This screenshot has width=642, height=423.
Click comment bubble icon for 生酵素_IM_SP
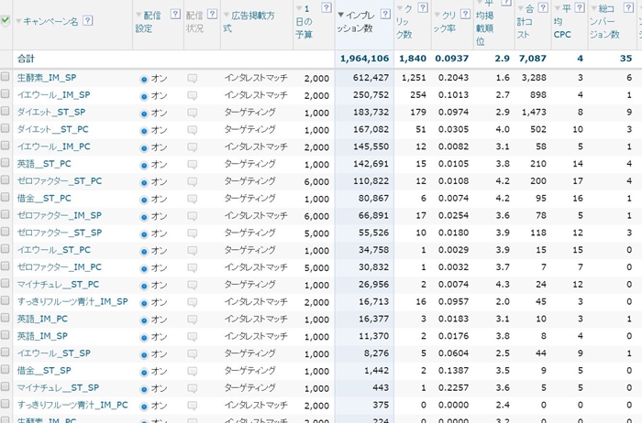pos(192,79)
